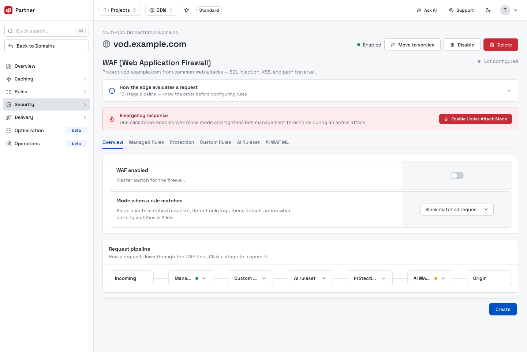
Task: Open the user account menu chevron
Action: [516, 10]
